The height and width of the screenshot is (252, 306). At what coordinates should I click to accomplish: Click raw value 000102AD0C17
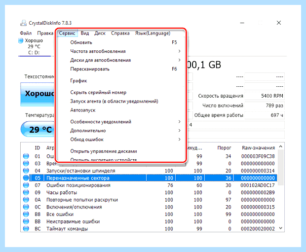(258, 185)
